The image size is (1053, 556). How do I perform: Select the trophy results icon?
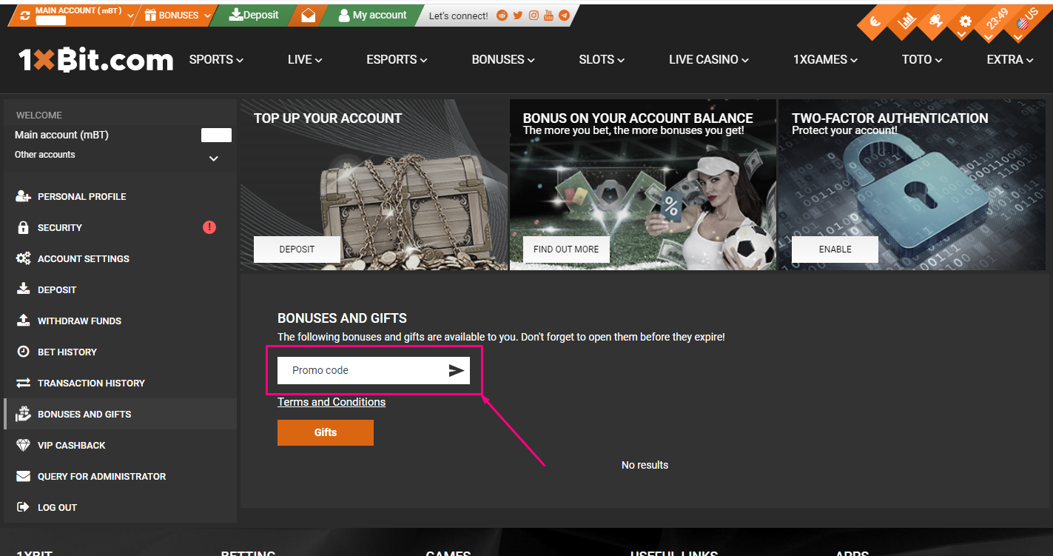(936, 21)
